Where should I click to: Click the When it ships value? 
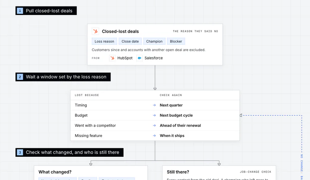172,136
